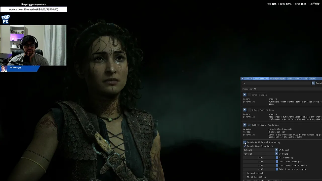This screenshot has height=181, width=322.
Task: Click the Top PX logo
Action: pyautogui.click(x=6, y=19)
